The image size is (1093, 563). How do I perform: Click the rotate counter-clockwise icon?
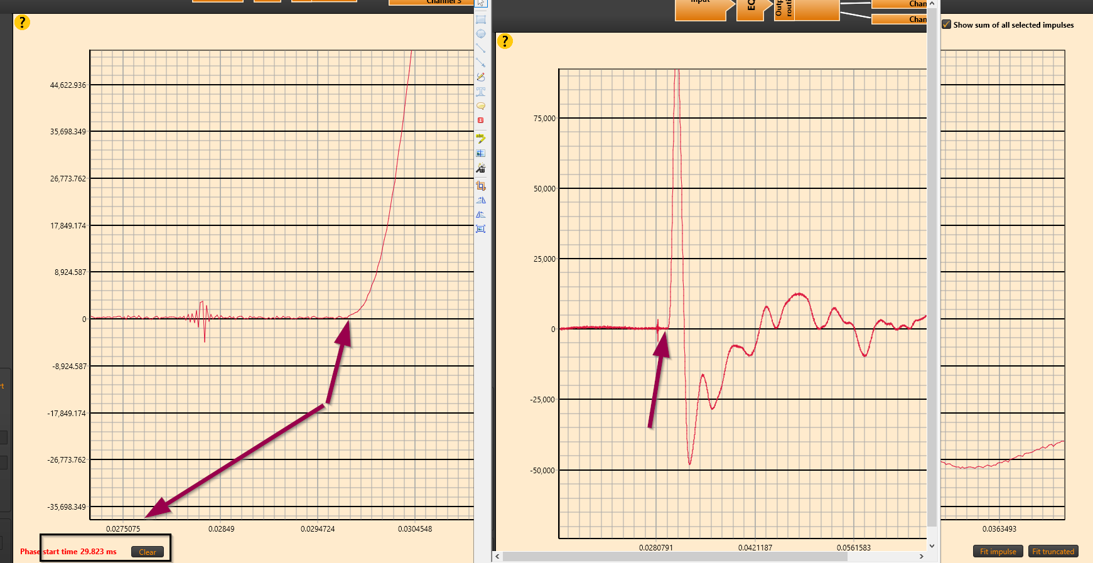click(481, 215)
